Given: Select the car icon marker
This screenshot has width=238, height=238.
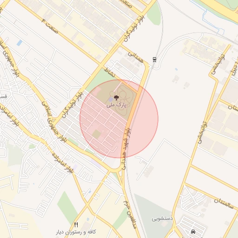Looking at the screenshot, I should tap(193, 231).
